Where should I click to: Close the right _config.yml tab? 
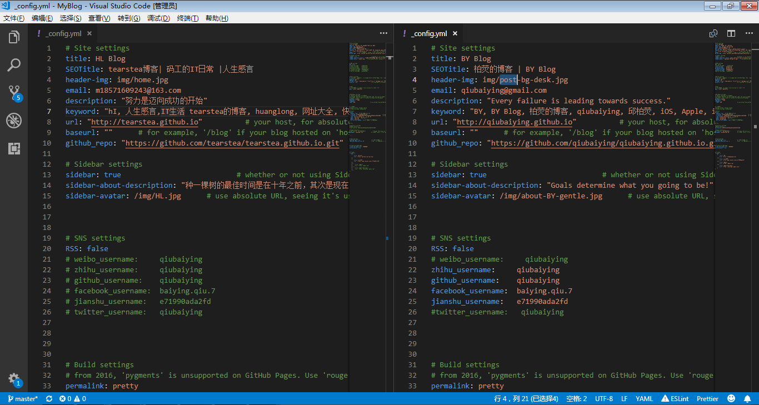455,33
